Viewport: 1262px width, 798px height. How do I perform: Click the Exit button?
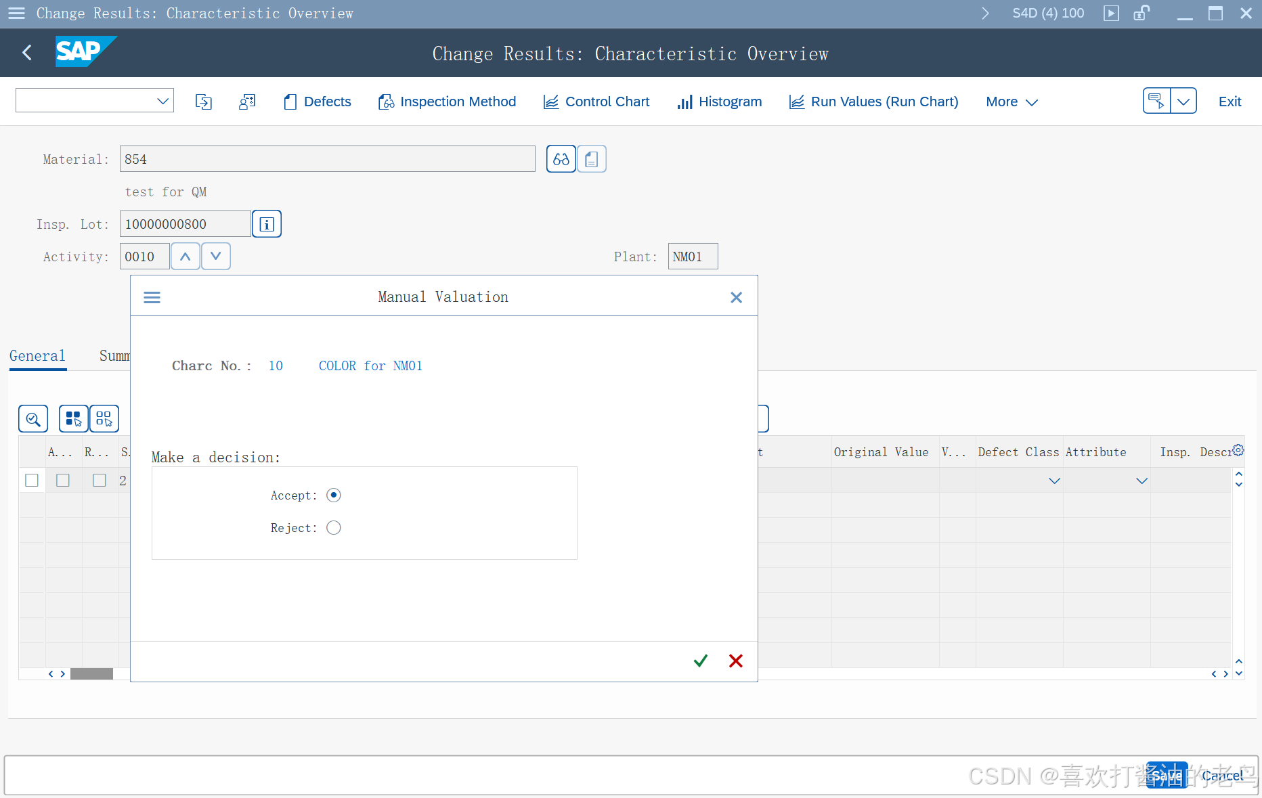1230,101
